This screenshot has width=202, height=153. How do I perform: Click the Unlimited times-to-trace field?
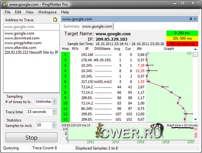[x=44, y=102]
